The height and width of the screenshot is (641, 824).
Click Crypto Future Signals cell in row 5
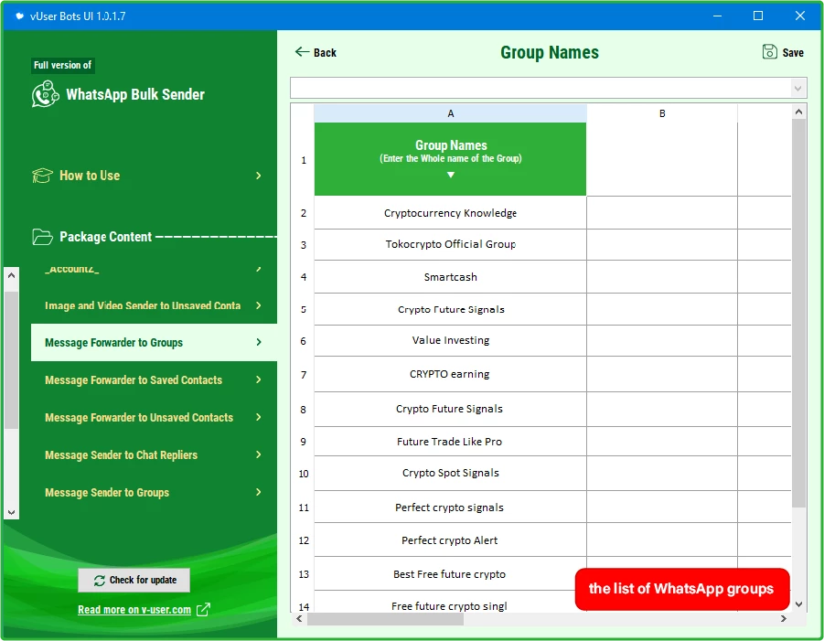[450, 309]
